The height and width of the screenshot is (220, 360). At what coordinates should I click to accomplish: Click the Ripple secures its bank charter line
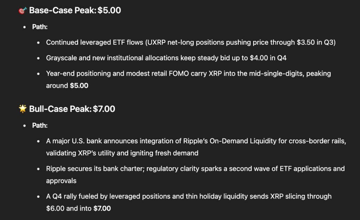tap(195, 169)
